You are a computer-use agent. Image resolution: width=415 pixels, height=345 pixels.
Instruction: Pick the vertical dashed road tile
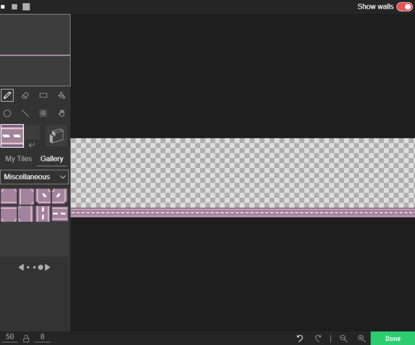(x=43, y=213)
